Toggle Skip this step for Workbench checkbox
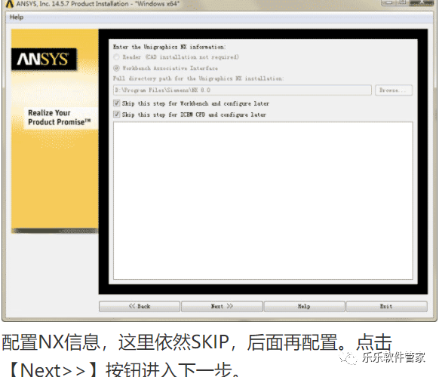Viewport: 439px width, 377px height. click(117, 103)
